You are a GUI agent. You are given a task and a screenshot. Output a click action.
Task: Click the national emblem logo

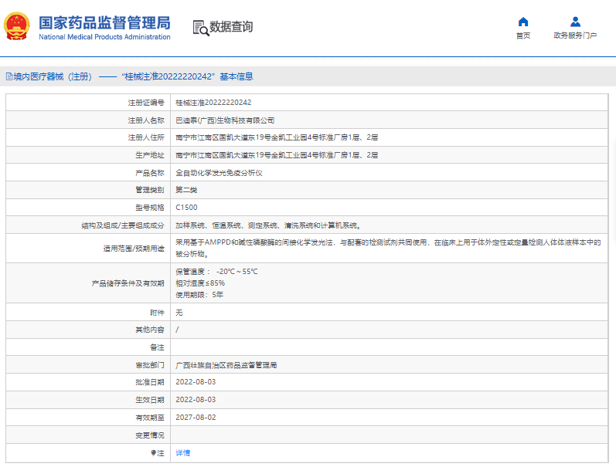tap(16, 26)
